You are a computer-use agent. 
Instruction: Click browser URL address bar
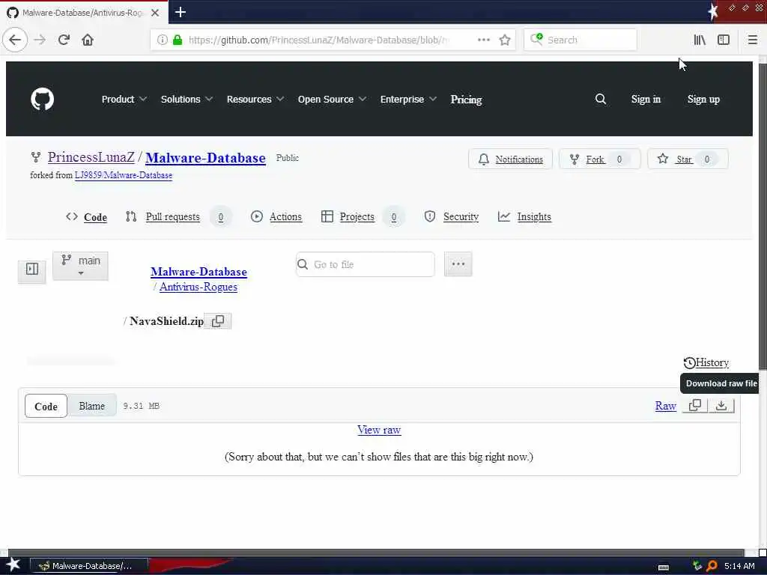(x=318, y=40)
